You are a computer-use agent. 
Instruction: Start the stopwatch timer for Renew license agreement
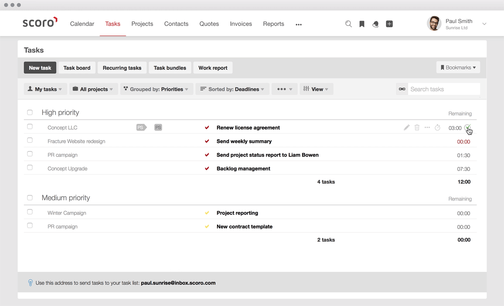(437, 128)
